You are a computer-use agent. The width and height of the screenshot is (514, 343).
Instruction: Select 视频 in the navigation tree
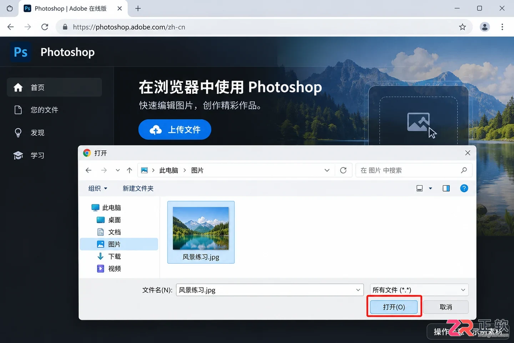pyautogui.click(x=109, y=268)
